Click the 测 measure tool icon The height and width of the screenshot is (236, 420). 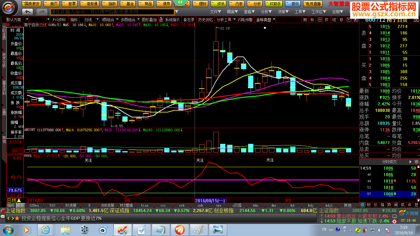305,20
